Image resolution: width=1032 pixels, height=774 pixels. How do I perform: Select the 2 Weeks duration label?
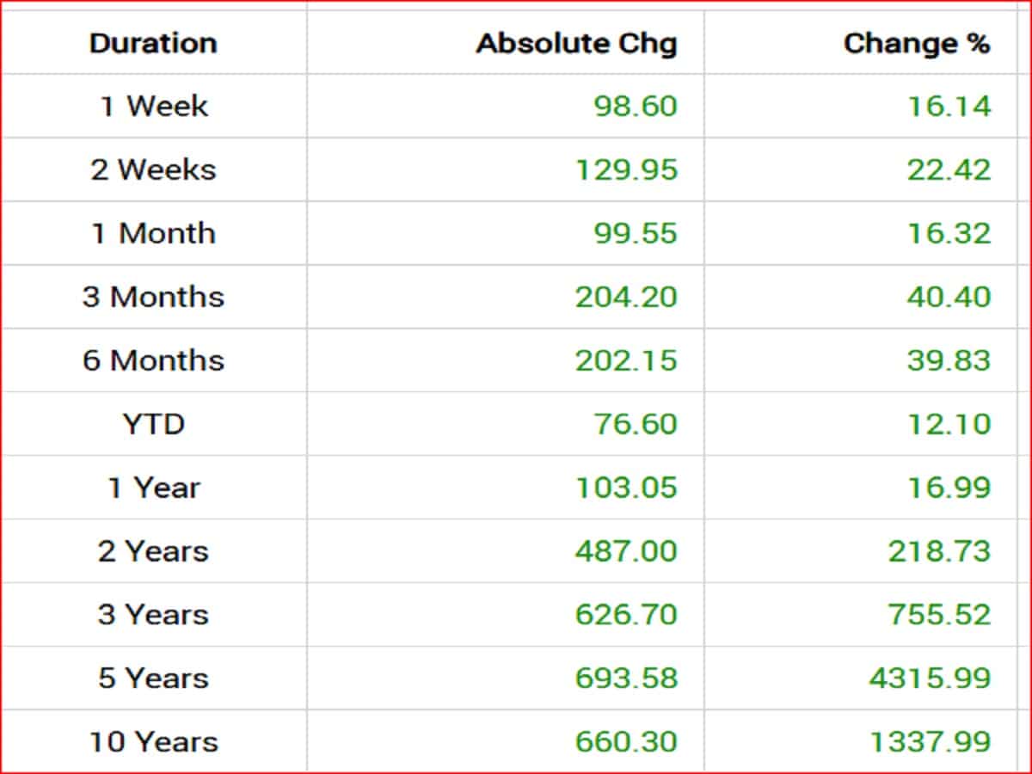pos(153,170)
